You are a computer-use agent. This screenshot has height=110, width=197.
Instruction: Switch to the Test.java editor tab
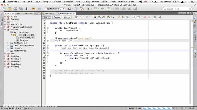coord(48,13)
